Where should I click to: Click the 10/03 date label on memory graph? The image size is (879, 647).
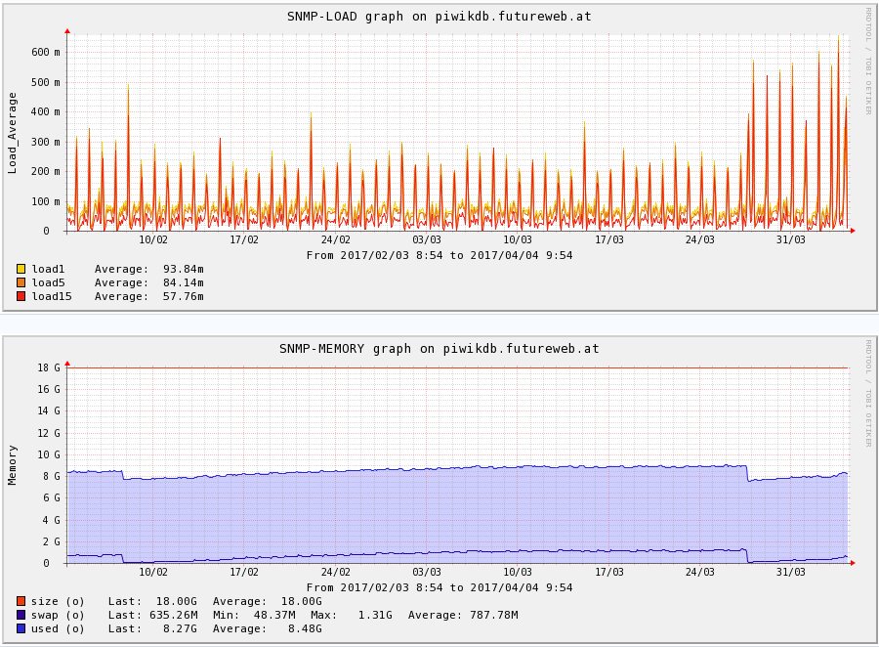pos(518,572)
